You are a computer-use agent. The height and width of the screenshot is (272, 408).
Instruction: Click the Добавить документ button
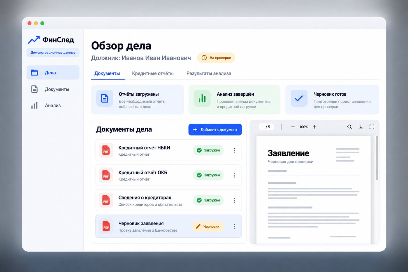(215, 129)
